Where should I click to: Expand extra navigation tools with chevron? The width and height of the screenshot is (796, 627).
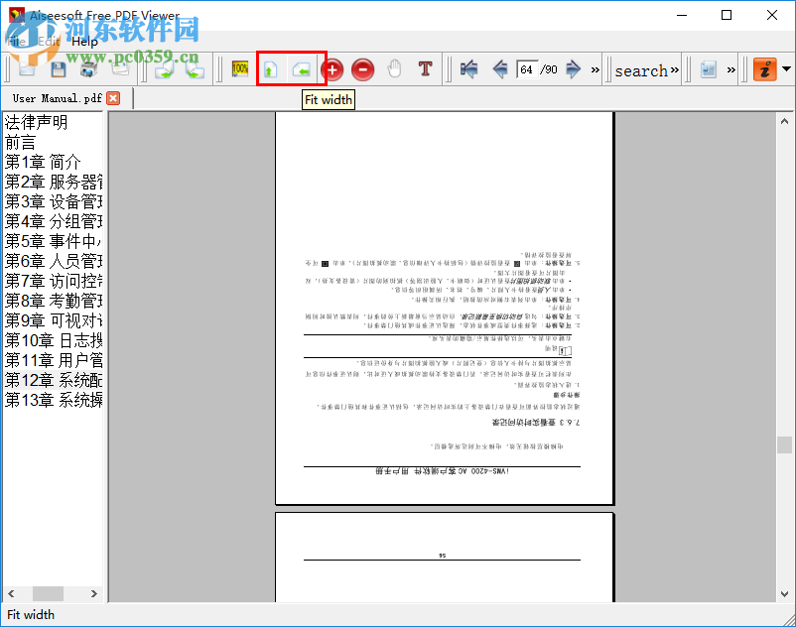(593, 69)
